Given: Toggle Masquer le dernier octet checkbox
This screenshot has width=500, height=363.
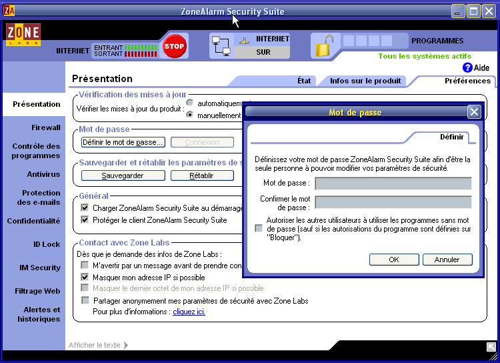Looking at the screenshot, I should (x=85, y=288).
